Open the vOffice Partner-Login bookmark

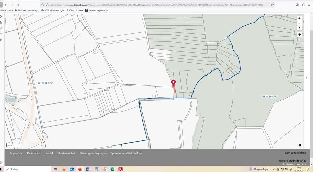point(52,10)
